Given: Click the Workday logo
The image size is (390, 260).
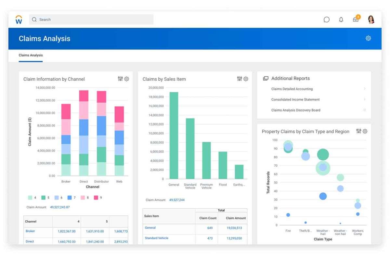Looking at the screenshot, I should tap(19, 19).
